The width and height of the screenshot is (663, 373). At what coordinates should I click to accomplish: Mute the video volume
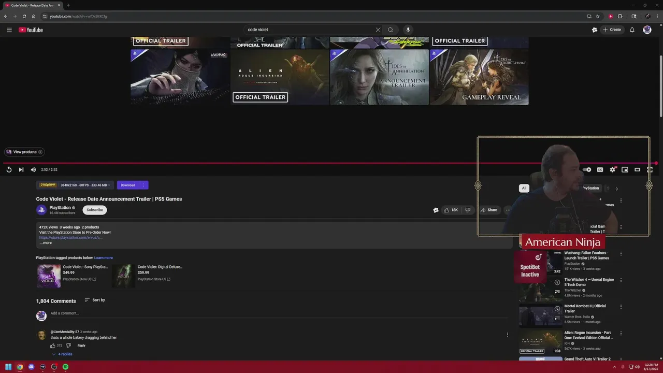(x=33, y=169)
